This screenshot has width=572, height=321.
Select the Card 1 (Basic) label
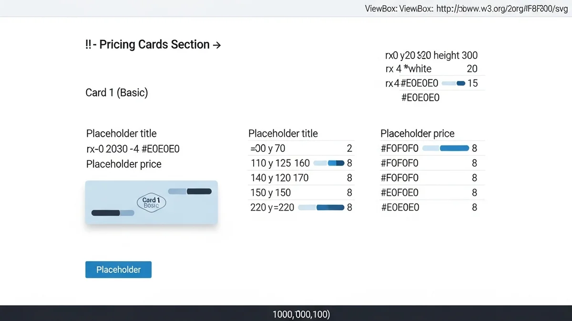(117, 92)
